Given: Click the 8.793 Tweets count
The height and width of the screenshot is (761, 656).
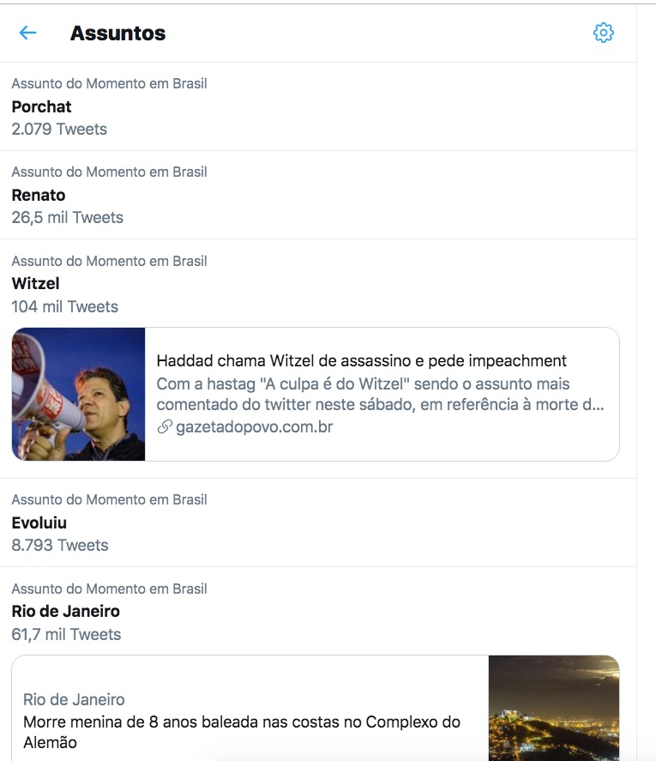Looking at the screenshot, I should (60, 546).
